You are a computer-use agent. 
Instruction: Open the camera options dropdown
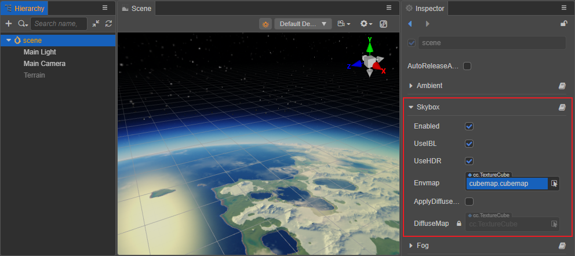click(344, 24)
